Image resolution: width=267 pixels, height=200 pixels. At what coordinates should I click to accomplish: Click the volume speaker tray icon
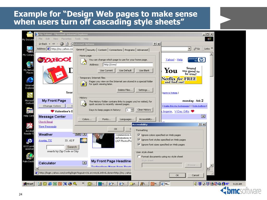coord(196,184)
